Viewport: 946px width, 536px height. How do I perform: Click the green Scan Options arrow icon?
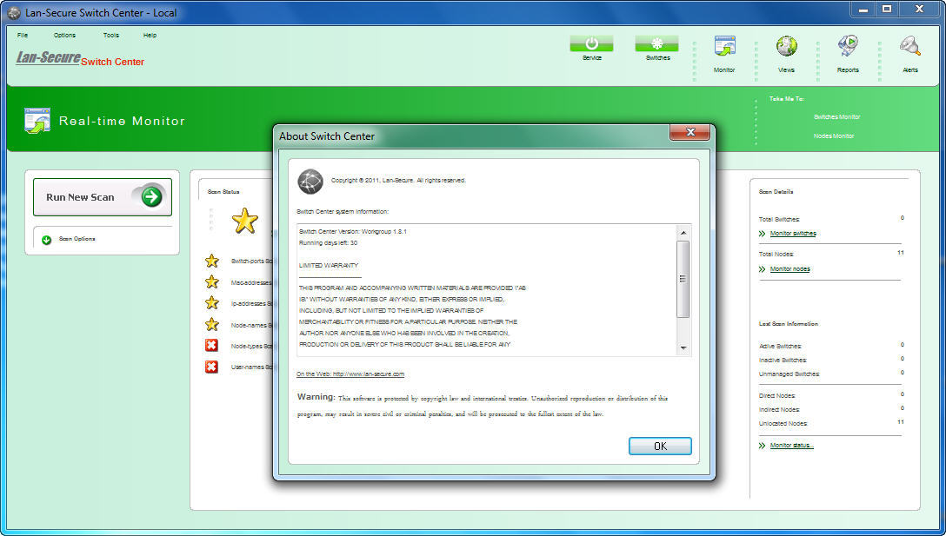[46, 240]
